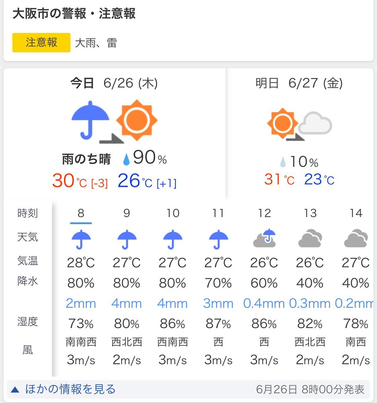Click the 8 o'clock umbrella icon

tap(81, 239)
